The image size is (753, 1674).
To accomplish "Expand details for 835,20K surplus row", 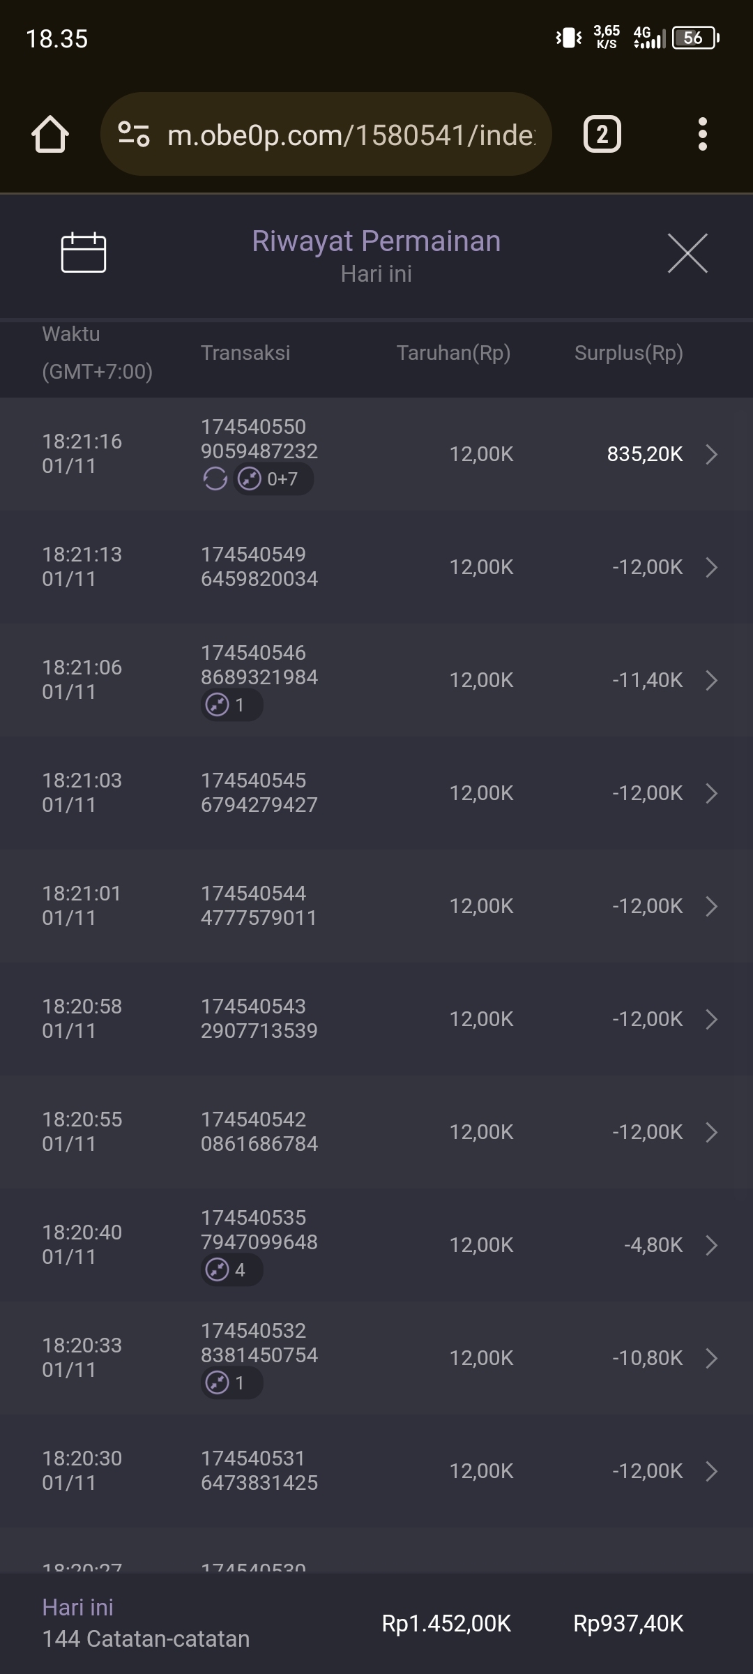I will click(711, 454).
